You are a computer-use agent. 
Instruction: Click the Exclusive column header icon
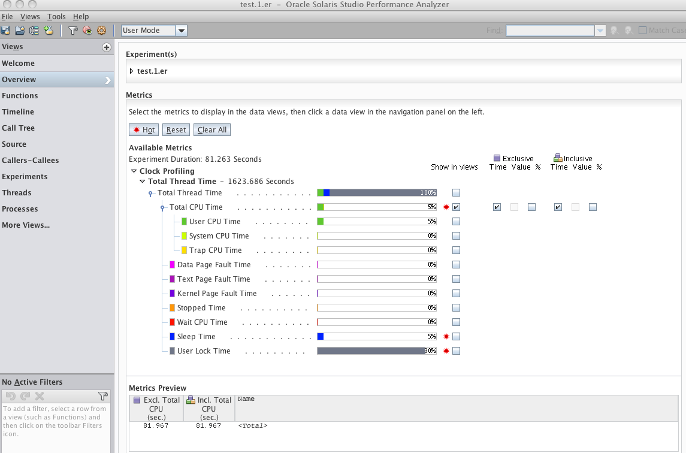click(x=497, y=158)
